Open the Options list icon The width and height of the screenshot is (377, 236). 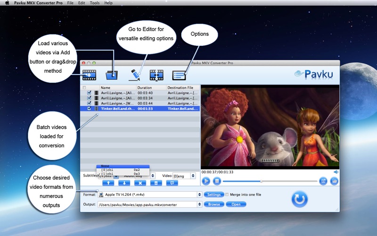click(179, 75)
